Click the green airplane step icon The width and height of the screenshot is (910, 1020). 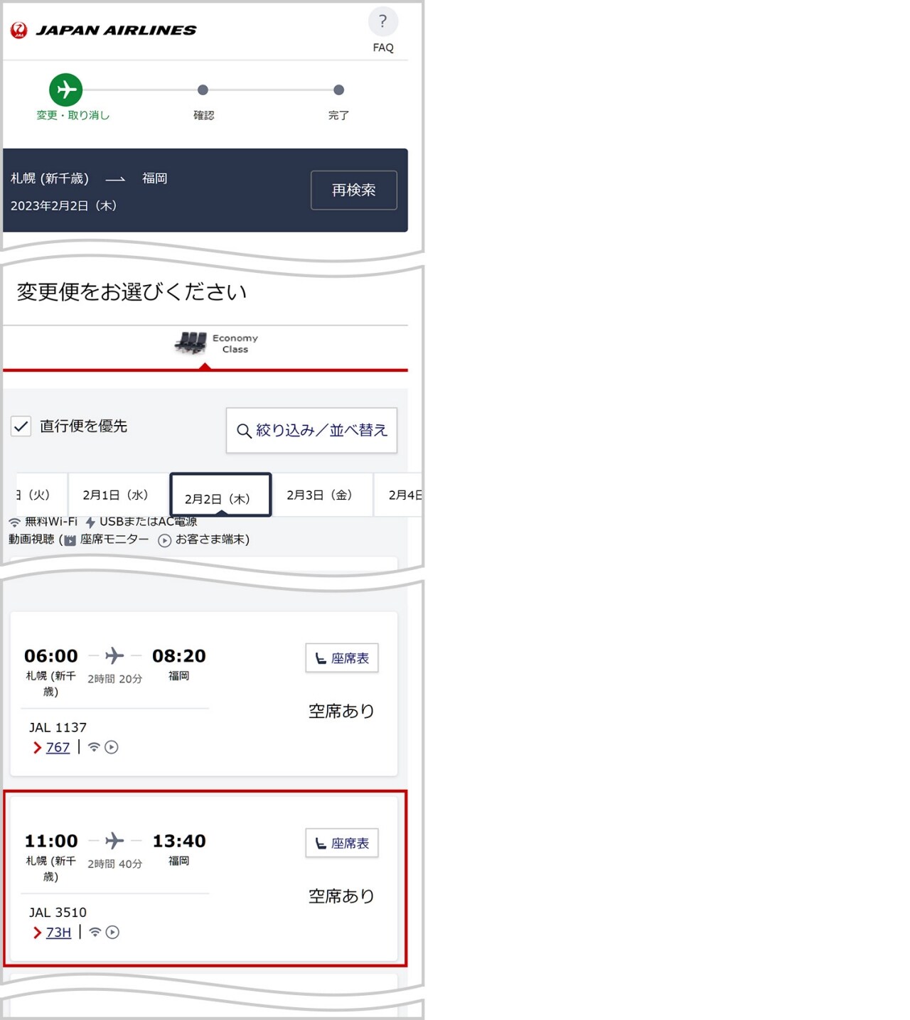click(x=65, y=90)
